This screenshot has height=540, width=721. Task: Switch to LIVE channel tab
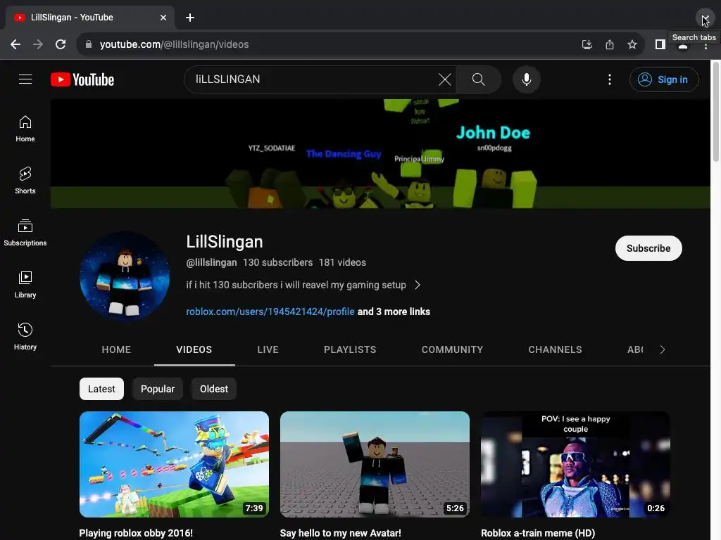[268, 349]
